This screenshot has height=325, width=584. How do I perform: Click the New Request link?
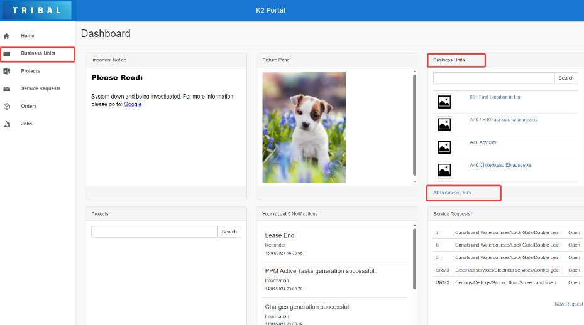tap(568, 304)
